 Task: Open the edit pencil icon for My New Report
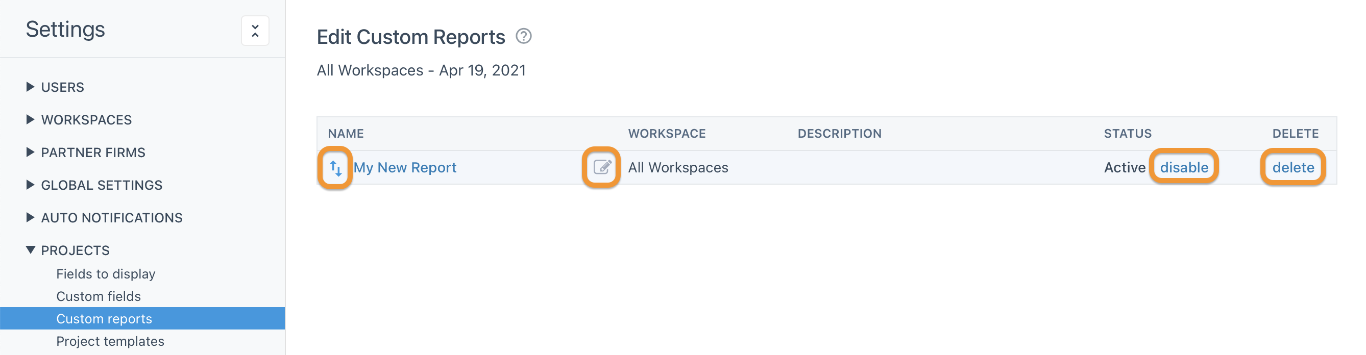(602, 167)
